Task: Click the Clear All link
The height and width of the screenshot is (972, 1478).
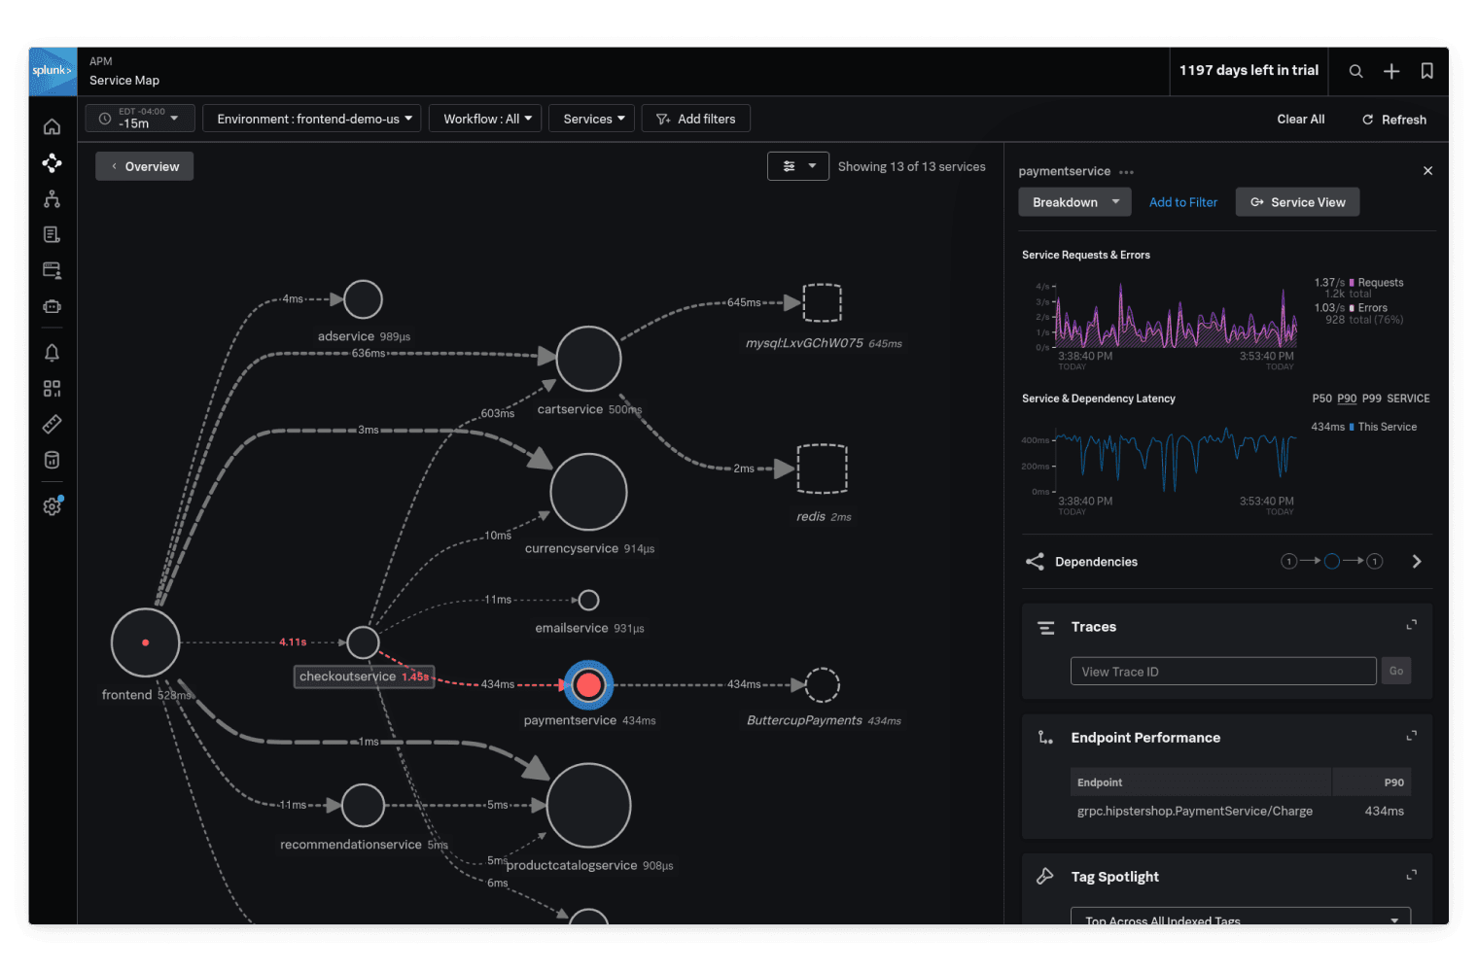Action: point(1300,119)
